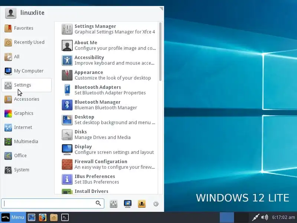Launch Bluetooth Manager icon
Image resolution: width=297 pixels, height=223 pixels.
(x=67, y=105)
